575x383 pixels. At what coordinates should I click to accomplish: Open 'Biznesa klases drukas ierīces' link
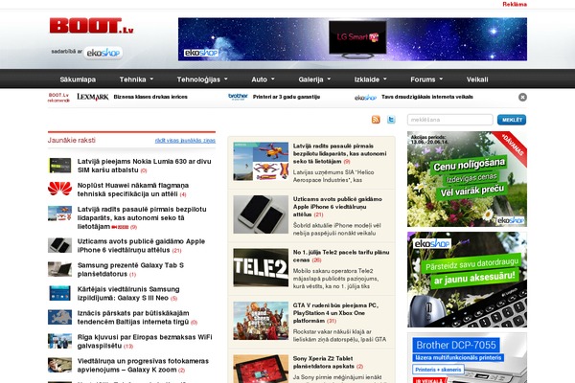tap(150, 97)
